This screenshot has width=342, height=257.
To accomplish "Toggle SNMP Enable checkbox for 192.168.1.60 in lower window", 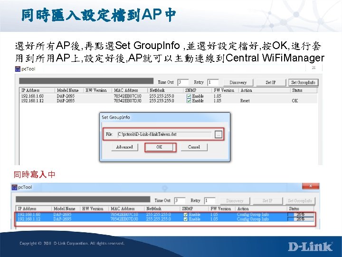I will [x=185, y=215].
